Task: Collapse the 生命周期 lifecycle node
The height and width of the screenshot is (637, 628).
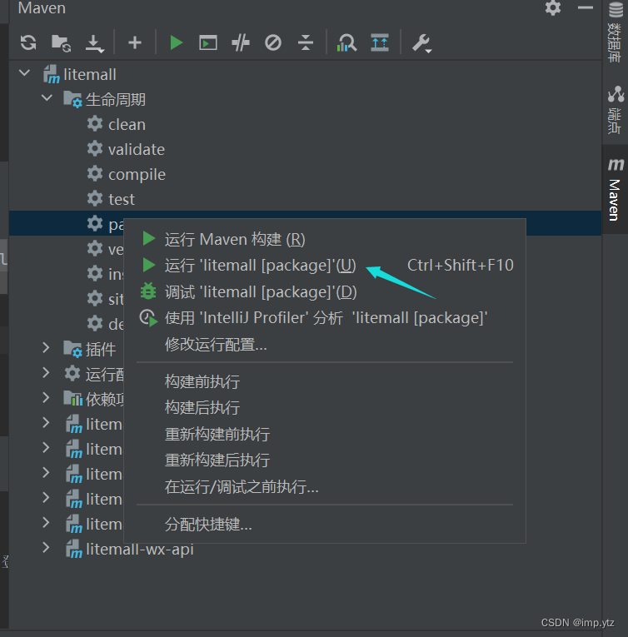Action: coord(47,99)
